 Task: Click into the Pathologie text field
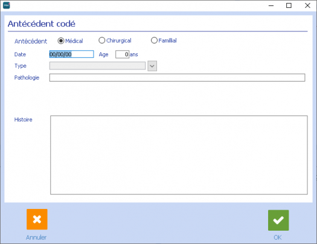[177, 78]
